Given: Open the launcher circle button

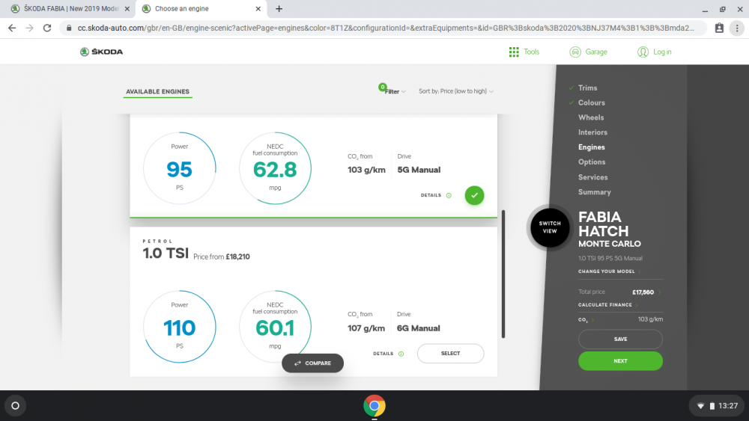Looking at the screenshot, I should point(15,406).
